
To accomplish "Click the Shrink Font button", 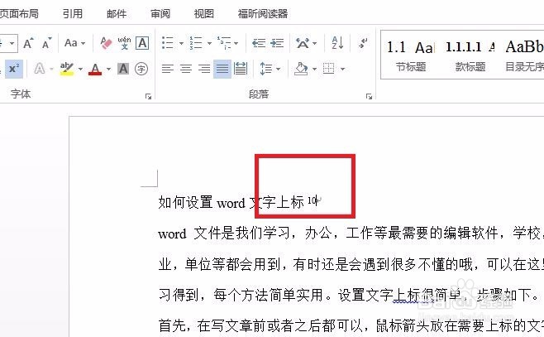I will point(47,43).
